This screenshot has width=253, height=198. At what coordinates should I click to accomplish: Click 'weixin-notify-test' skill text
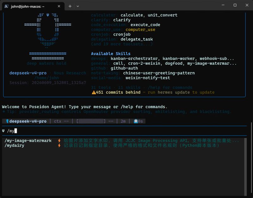[x=148, y=78]
